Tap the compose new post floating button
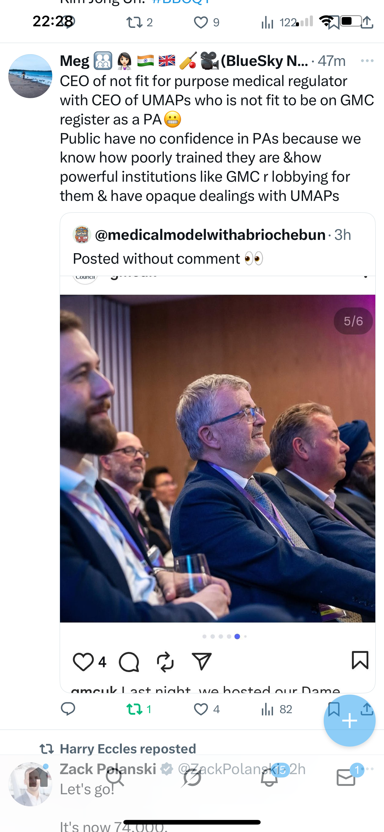The width and height of the screenshot is (384, 832). pos(349,721)
